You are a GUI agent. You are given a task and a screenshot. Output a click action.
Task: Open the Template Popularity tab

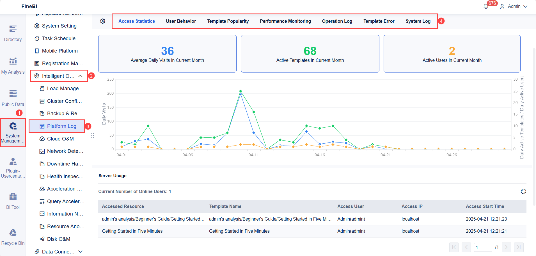pos(228,21)
